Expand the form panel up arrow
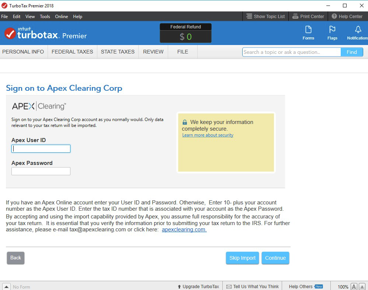368x290 pixels. (6, 287)
